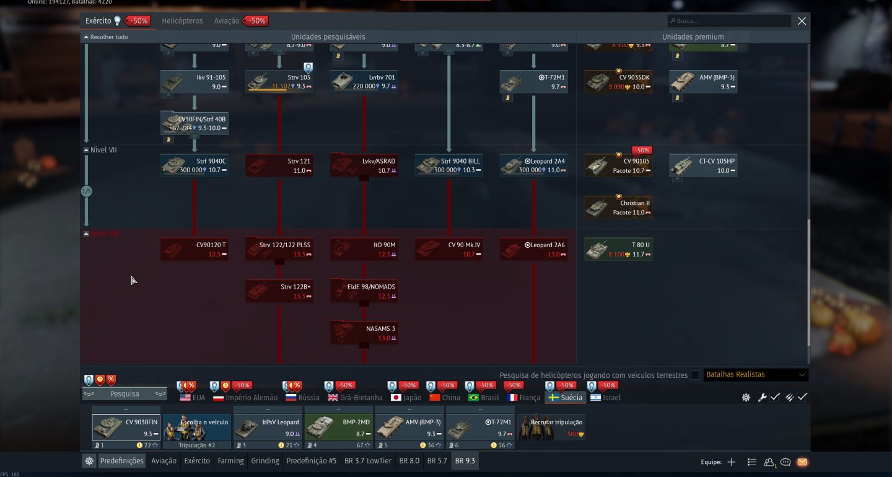Toggle the checkmark right of the ammo icon

pyautogui.click(x=802, y=398)
